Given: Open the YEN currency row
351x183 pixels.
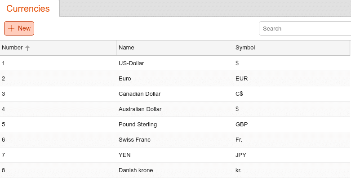Looking at the screenshot, I should (175, 155).
